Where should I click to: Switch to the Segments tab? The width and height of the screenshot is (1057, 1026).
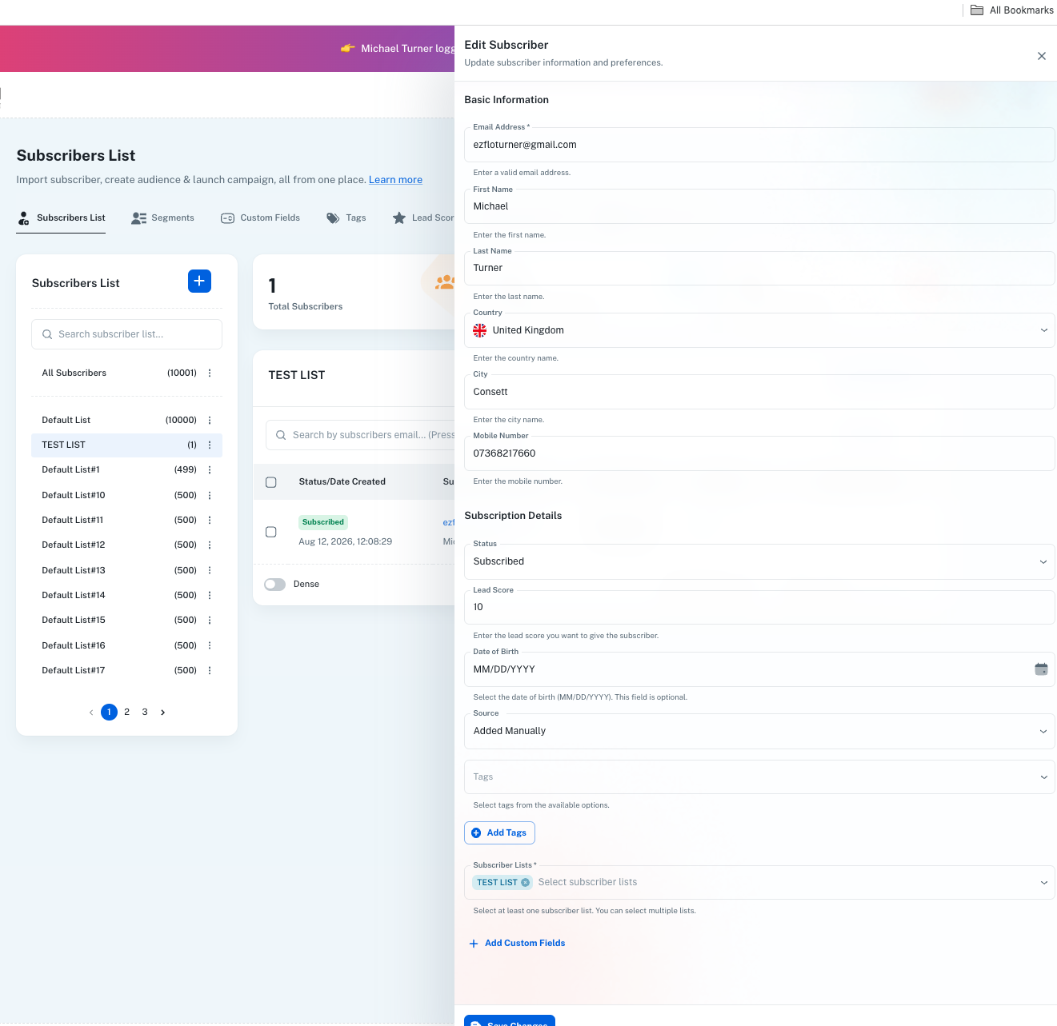click(162, 218)
